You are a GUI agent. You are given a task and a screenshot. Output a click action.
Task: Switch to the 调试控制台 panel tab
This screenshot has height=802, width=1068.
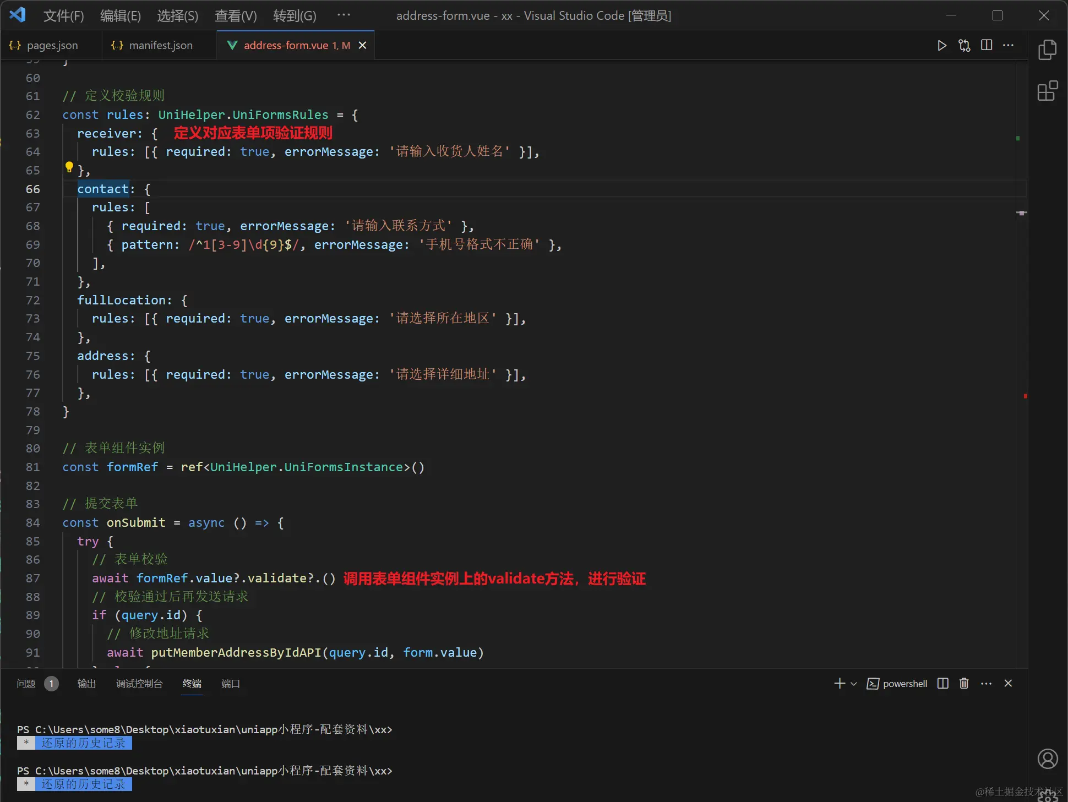(139, 684)
